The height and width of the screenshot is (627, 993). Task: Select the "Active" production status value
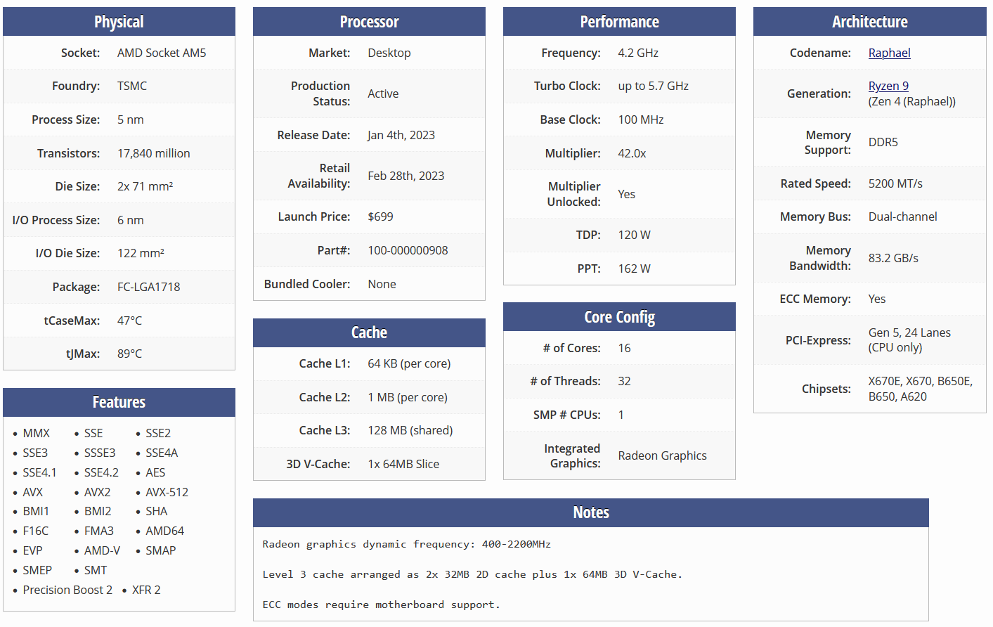[383, 93]
